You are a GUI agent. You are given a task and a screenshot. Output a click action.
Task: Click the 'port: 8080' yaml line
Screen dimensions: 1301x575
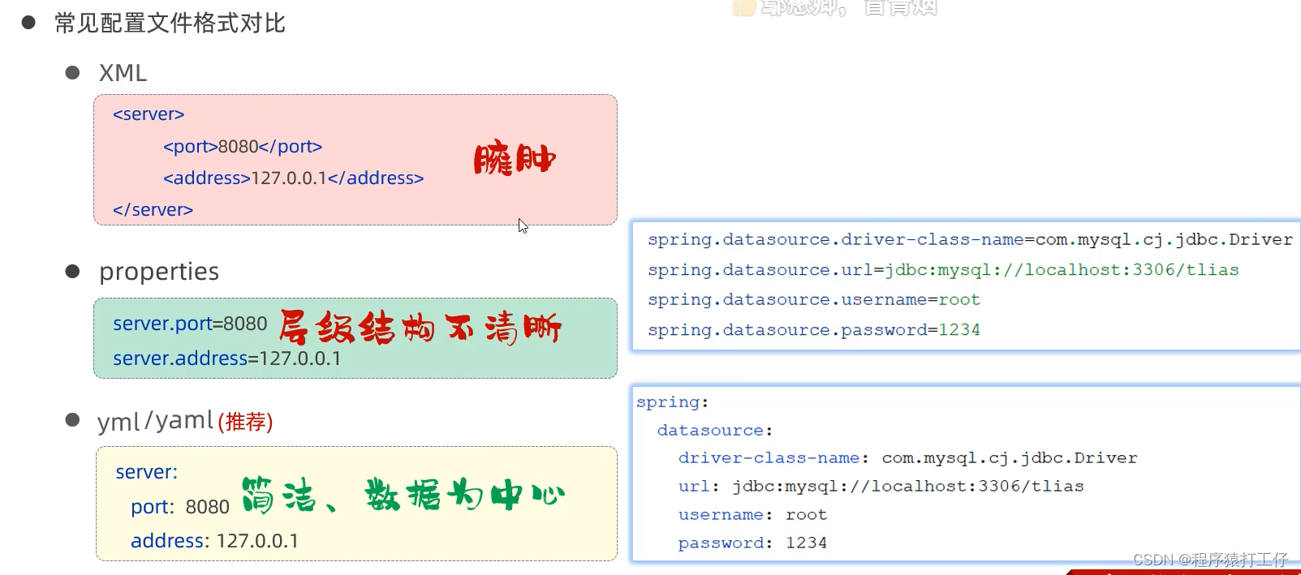(x=180, y=507)
